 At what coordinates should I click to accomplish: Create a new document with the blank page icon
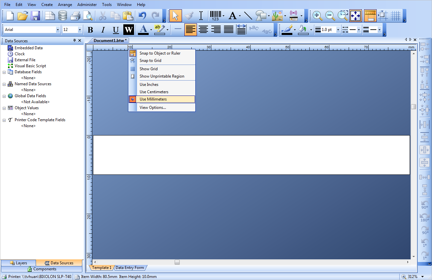10,16
